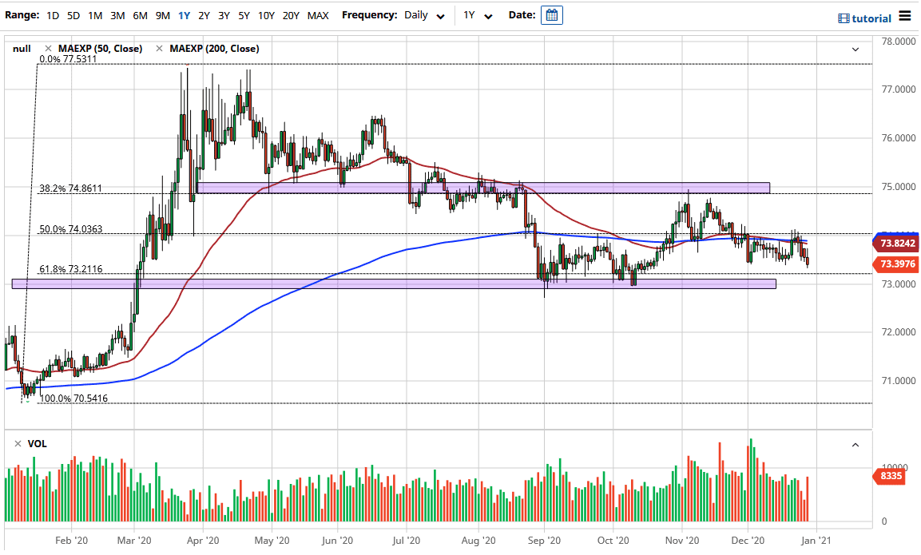Select the 1D range option
This screenshot has height=555, width=921.
[52, 14]
